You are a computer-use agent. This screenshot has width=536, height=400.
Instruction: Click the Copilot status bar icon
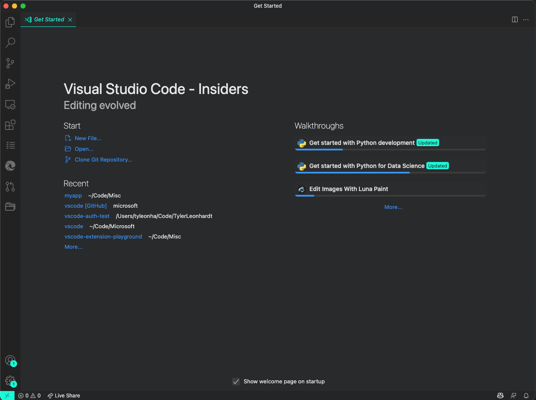click(500, 395)
